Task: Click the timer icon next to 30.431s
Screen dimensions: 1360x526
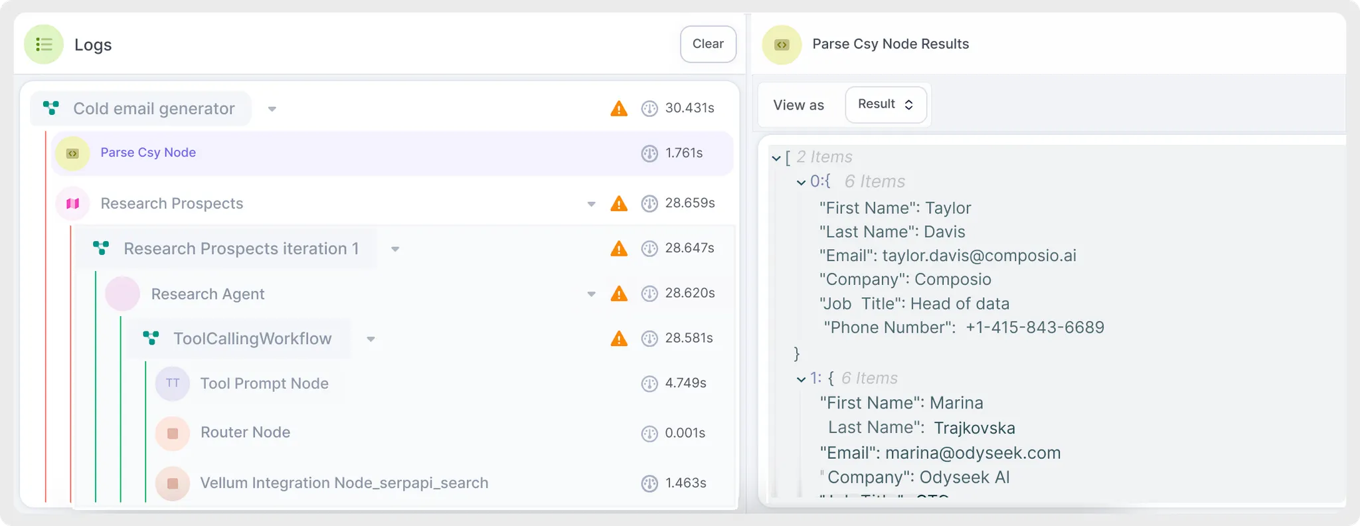Action: (649, 108)
